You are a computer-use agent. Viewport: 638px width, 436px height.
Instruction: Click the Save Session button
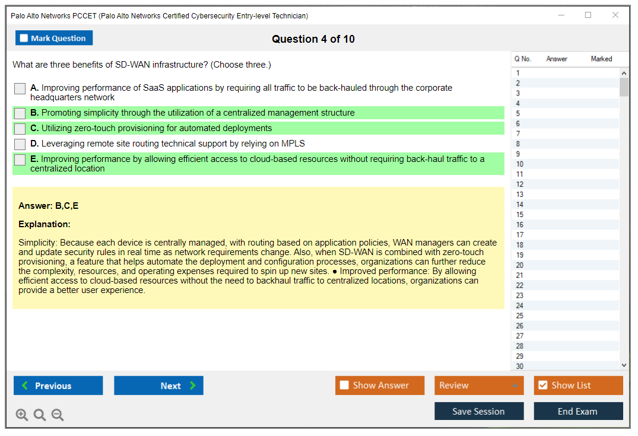click(479, 411)
